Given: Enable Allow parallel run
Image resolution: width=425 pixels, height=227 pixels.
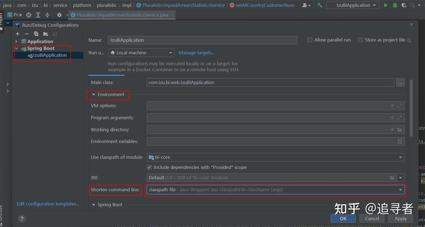Looking at the screenshot, I should coord(310,40).
